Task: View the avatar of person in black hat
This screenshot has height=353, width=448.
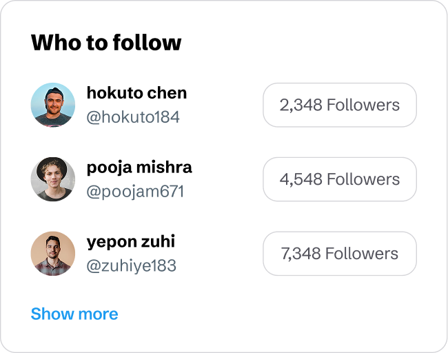Action: click(x=53, y=179)
